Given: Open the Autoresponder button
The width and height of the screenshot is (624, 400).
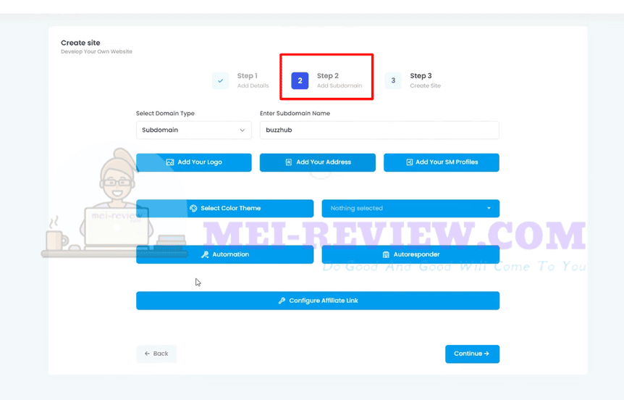Looking at the screenshot, I should point(410,254).
